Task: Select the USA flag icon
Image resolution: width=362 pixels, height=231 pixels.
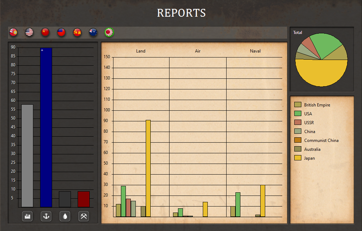Action: [29, 32]
